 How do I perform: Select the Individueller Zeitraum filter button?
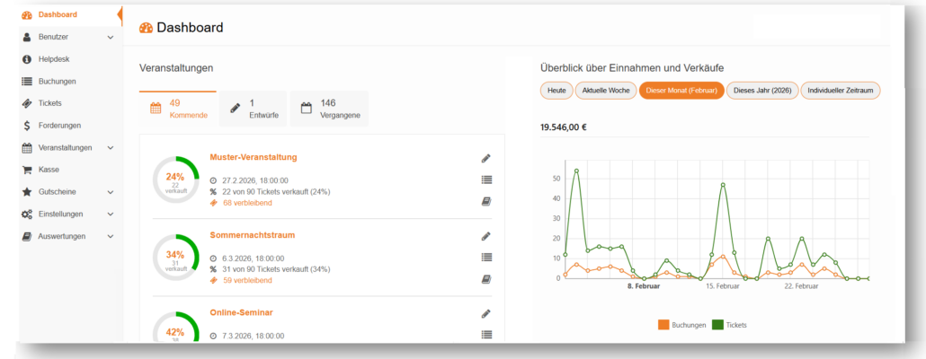(841, 91)
